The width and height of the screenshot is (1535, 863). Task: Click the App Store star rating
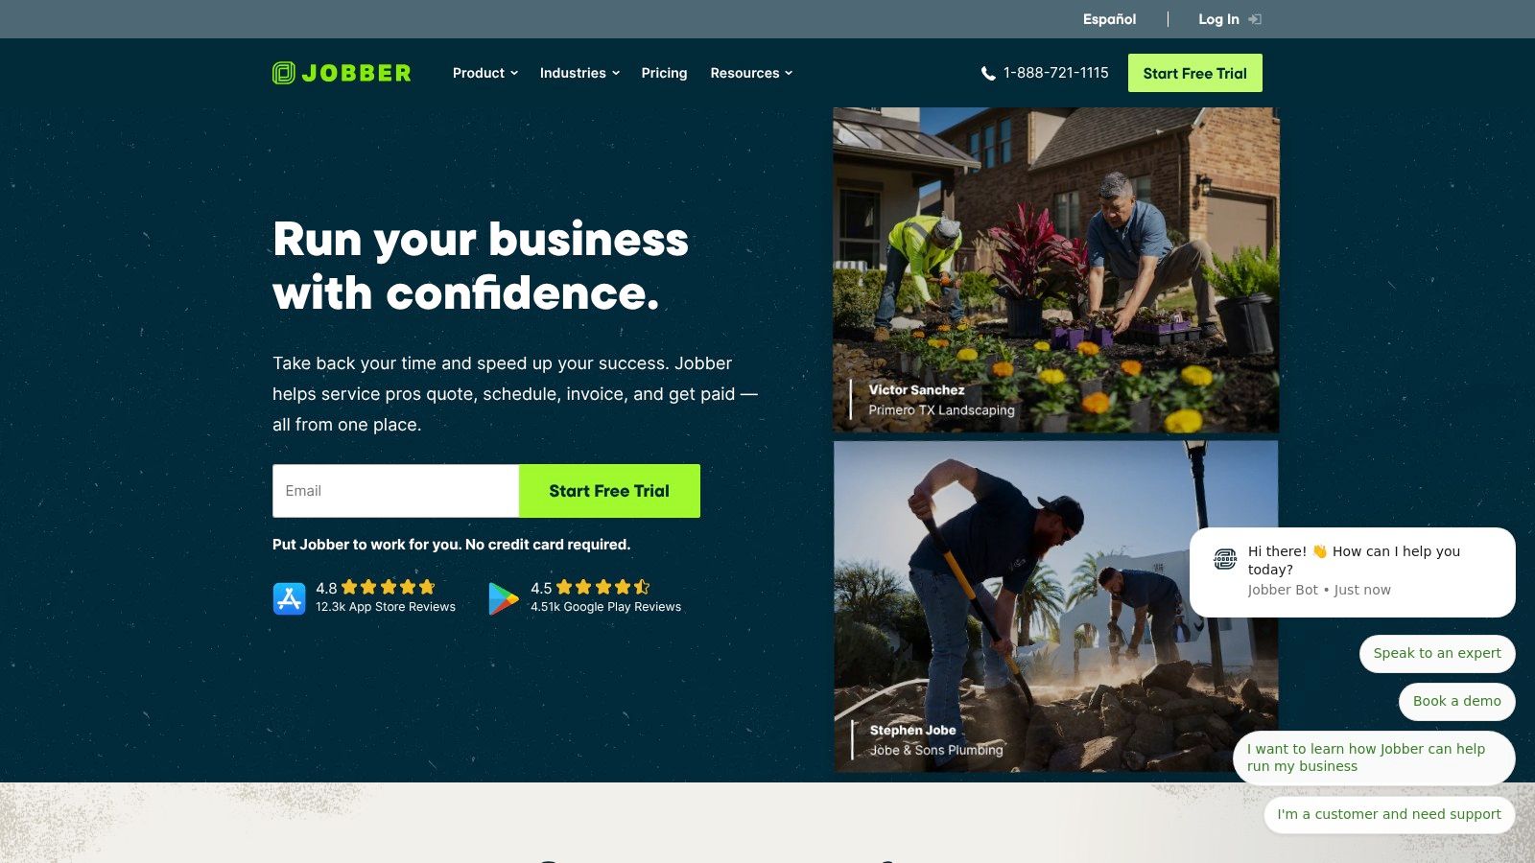coord(389,587)
